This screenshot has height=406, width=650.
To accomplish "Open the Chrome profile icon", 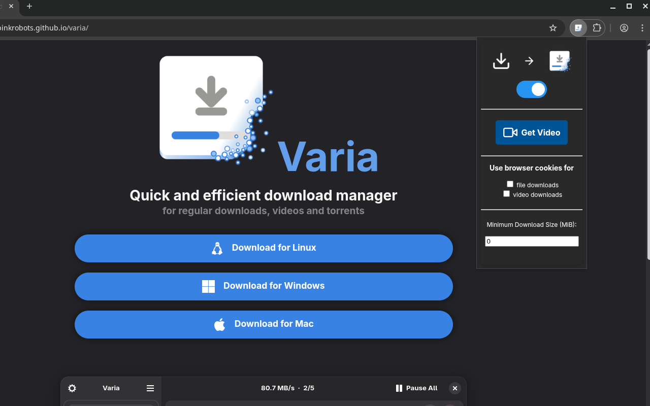I will [x=624, y=28].
